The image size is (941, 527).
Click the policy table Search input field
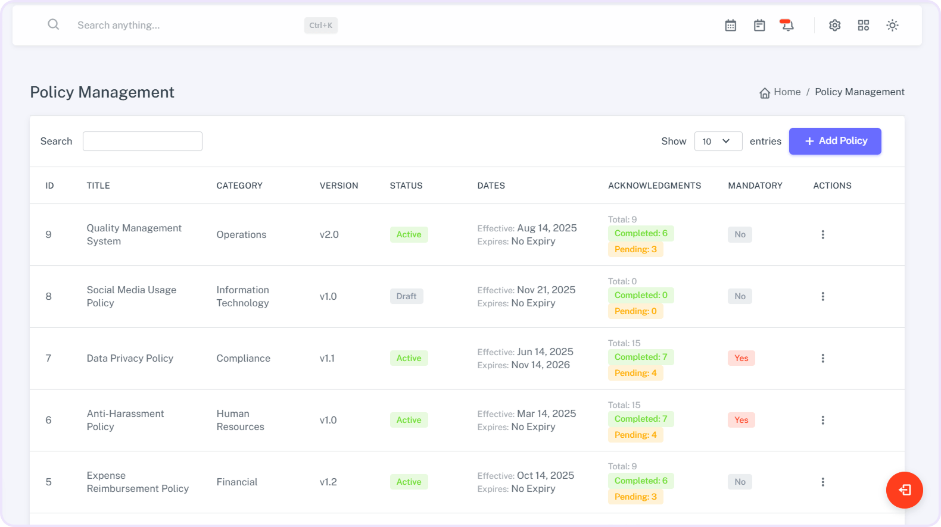(x=142, y=142)
